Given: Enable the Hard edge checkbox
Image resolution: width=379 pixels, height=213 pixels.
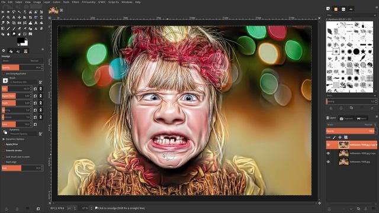Looking at the screenshot, I should click(x=4, y=162).
